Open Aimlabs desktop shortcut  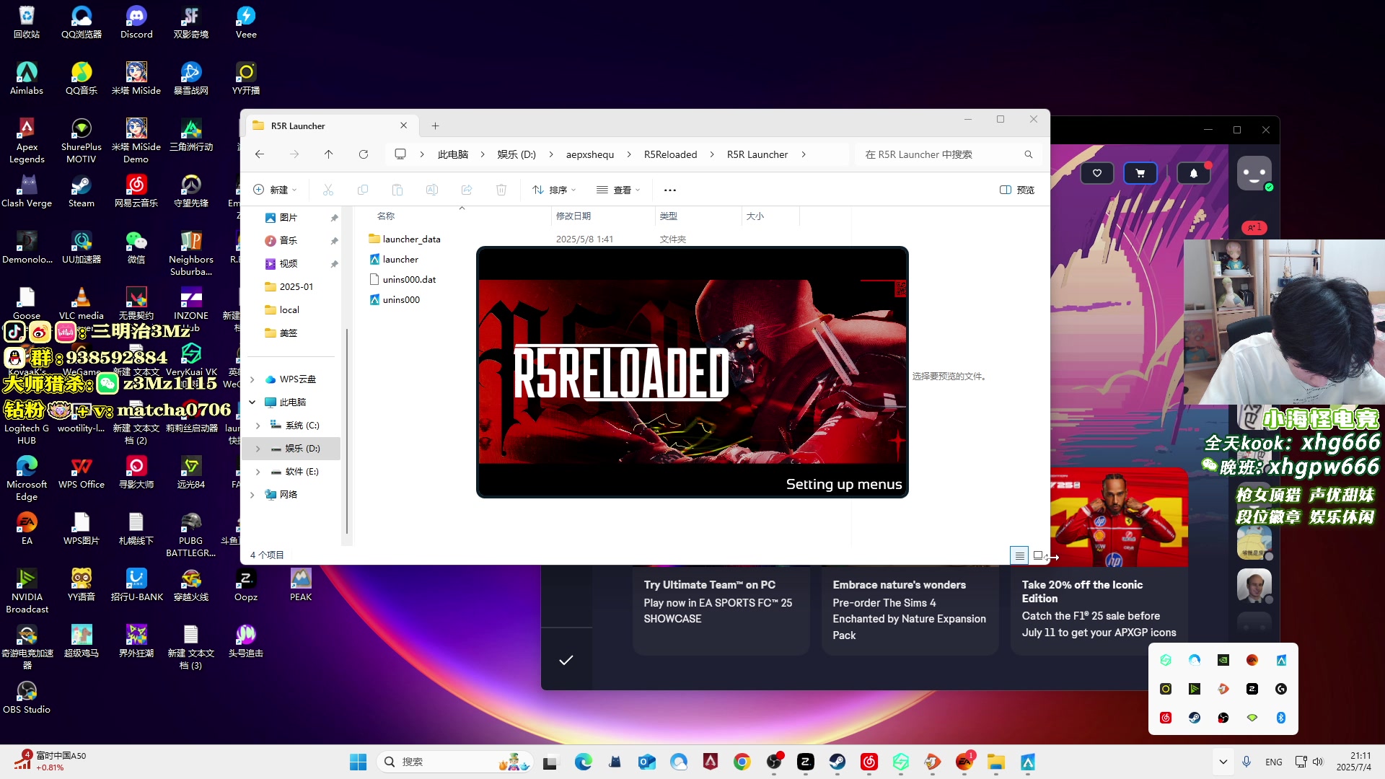tap(27, 78)
